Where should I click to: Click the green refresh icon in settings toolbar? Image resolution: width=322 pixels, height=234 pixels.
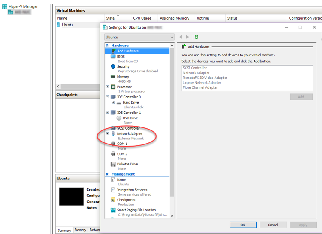point(196,37)
